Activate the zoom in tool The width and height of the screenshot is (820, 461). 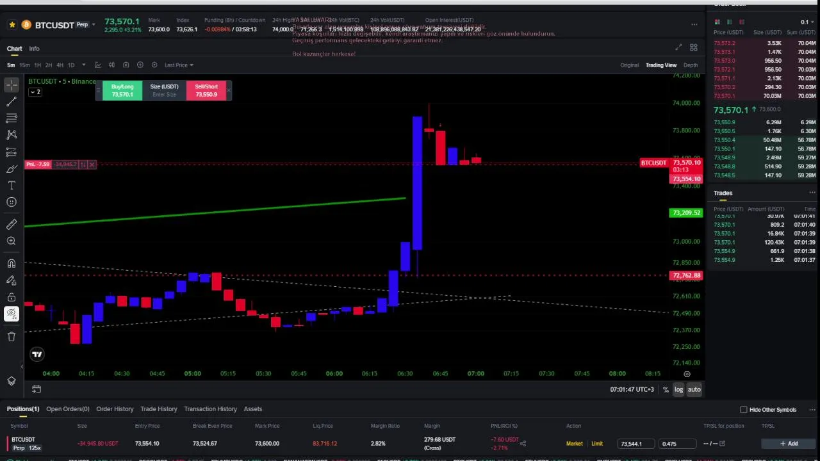coord(12,241)
